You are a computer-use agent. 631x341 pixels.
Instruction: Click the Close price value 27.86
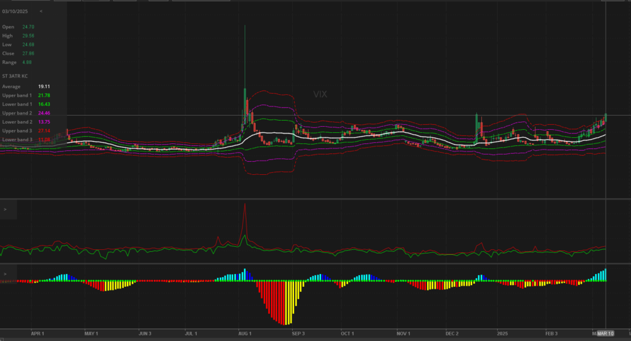(x=27, y=54)
